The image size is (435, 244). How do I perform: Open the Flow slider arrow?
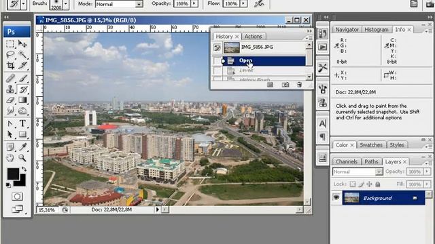(243, 3)
